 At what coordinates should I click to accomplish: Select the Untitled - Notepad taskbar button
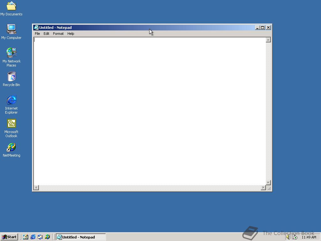[x=80, y=237]
